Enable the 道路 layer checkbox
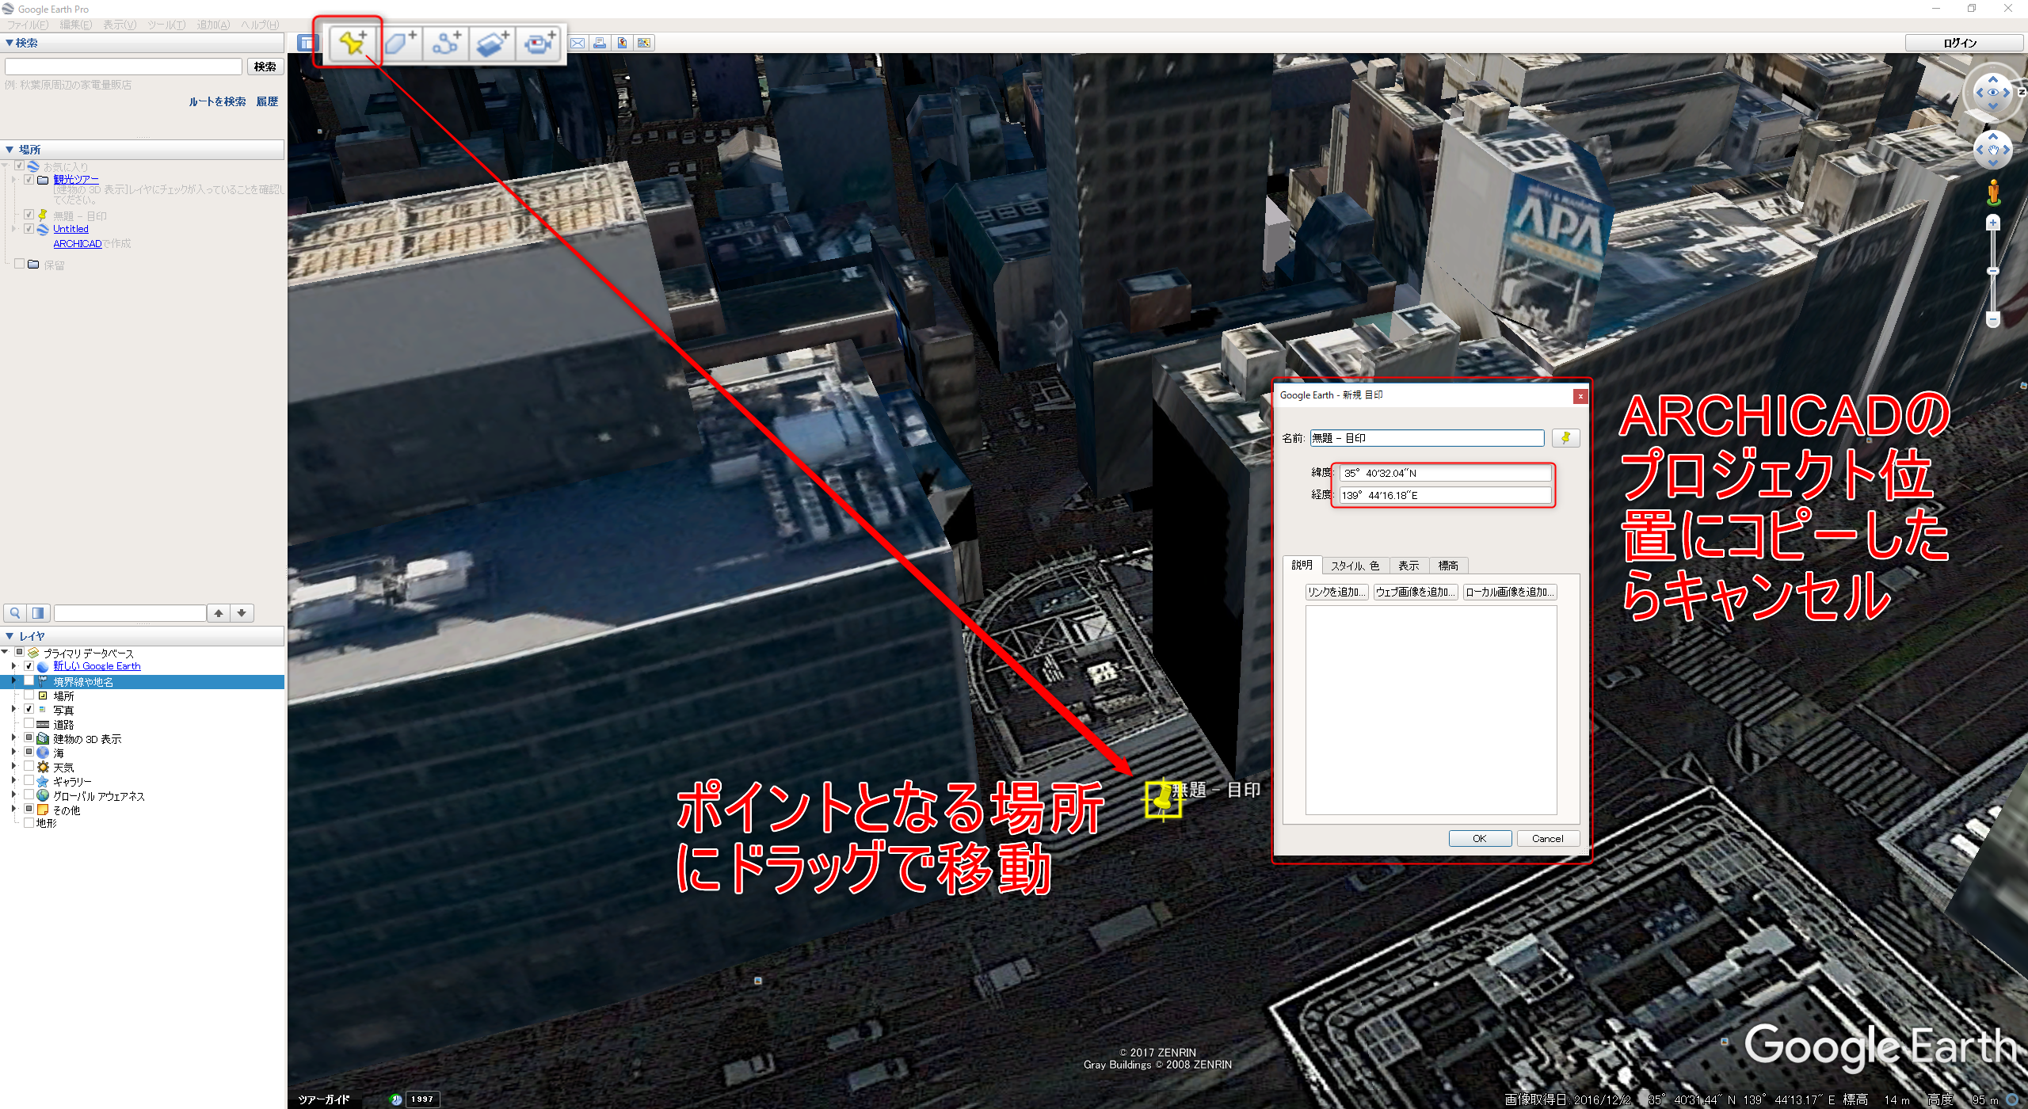This screenshot has height=1109, width=2028. (29, 724)
